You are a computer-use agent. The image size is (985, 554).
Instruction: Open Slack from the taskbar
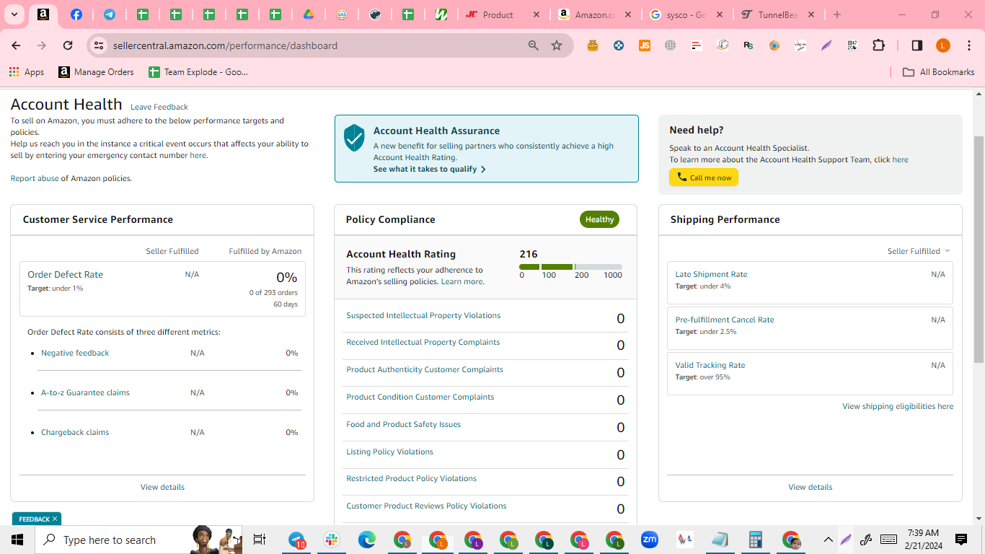(332, 540)
